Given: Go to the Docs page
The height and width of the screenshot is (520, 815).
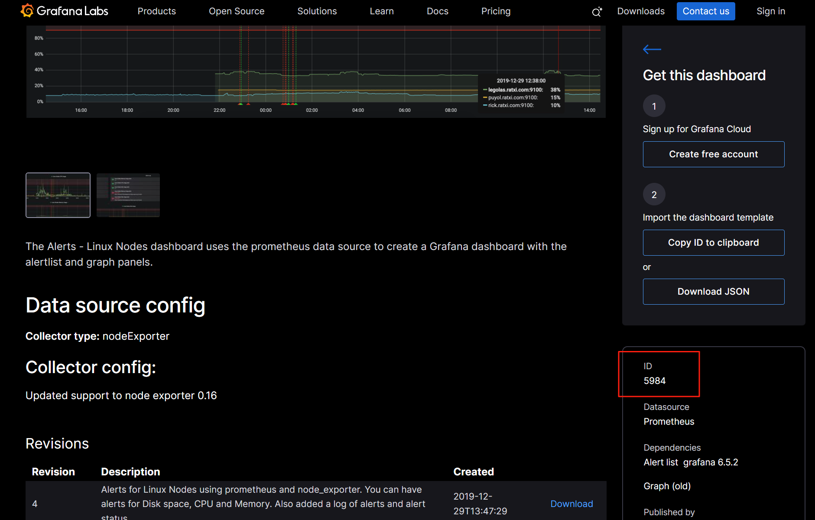Looking at the screenshot, I should 438,11.
